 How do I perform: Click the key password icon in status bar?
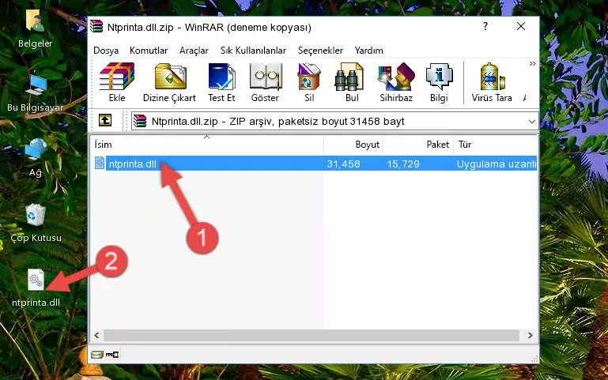click(112, 355)
